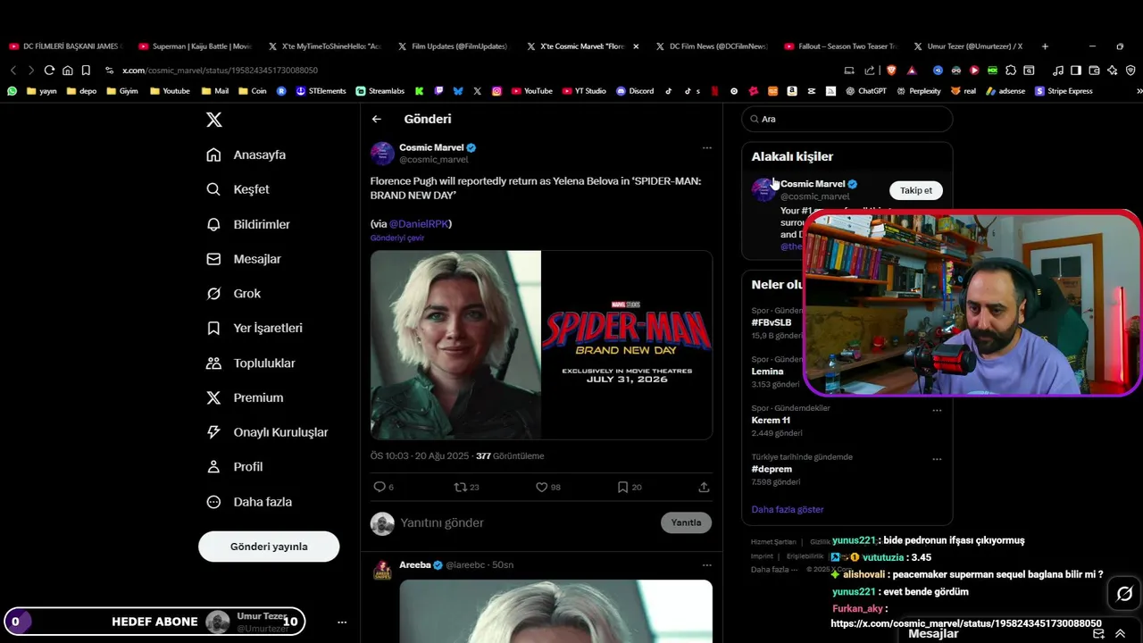Open a new browser tab
This screenshot has height=643, width=1143.
pyautogui.click(x=1045, y=46)
